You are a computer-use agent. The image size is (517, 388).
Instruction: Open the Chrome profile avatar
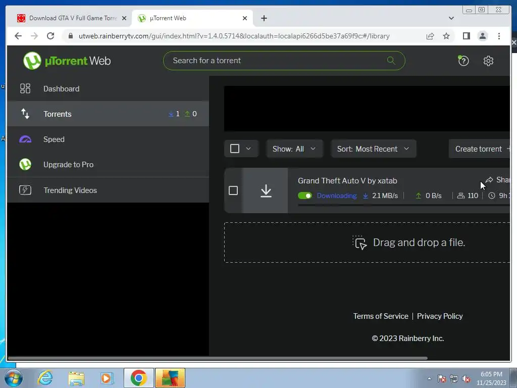pos(482,36)
